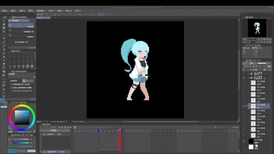Select the Fill bucket tool

point(4,71)
